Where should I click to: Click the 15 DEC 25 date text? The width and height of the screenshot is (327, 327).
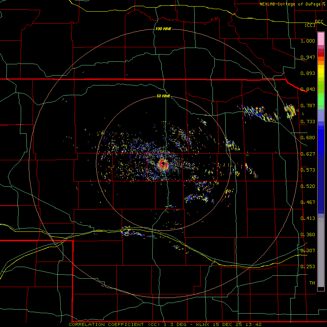(227, 324)
